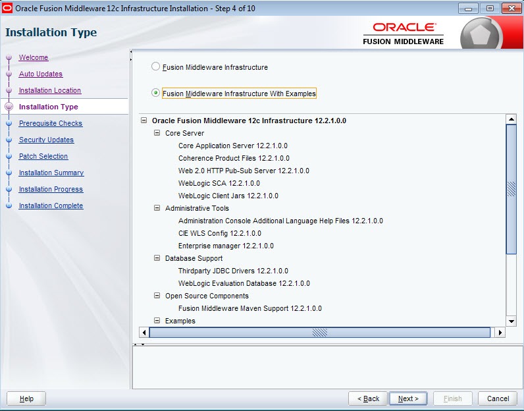Select Core Application Server 12.2.1.0.0 row
This screenshot has height=411, width=524.
[x=232, y=146]
